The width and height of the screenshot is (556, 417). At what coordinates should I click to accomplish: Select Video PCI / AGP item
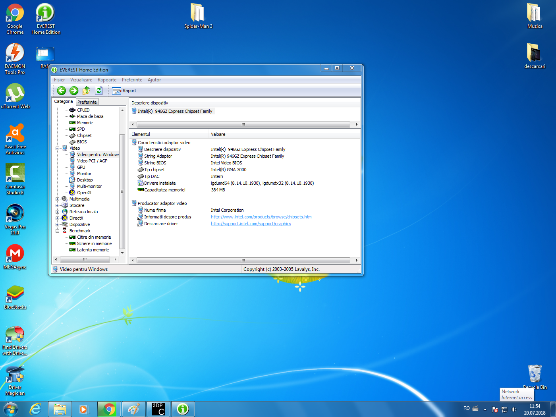pos(92,161)
